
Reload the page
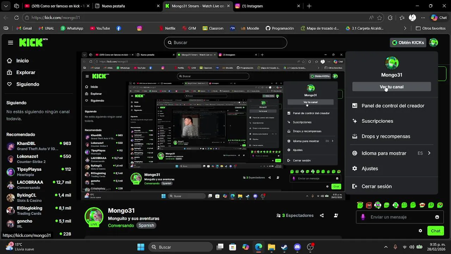point(17,18)
